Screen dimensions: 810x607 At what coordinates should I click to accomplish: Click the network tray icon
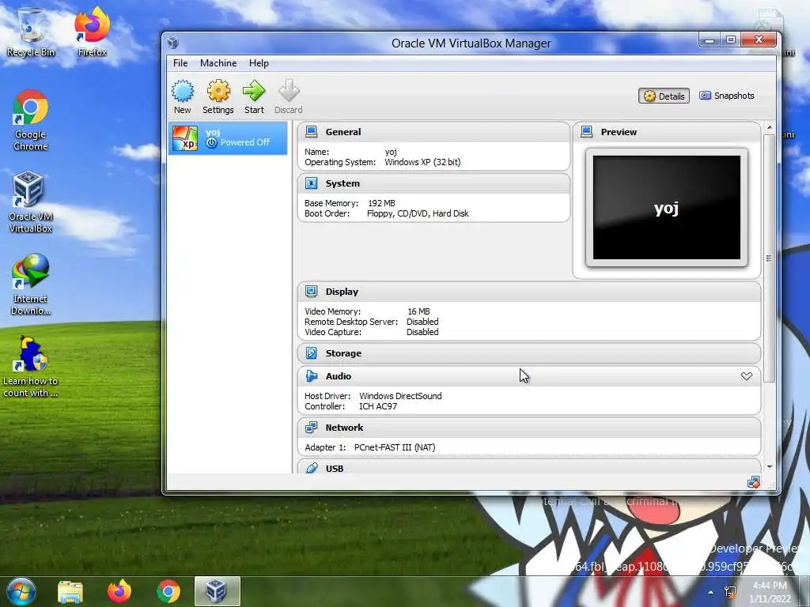coord(730,592)
